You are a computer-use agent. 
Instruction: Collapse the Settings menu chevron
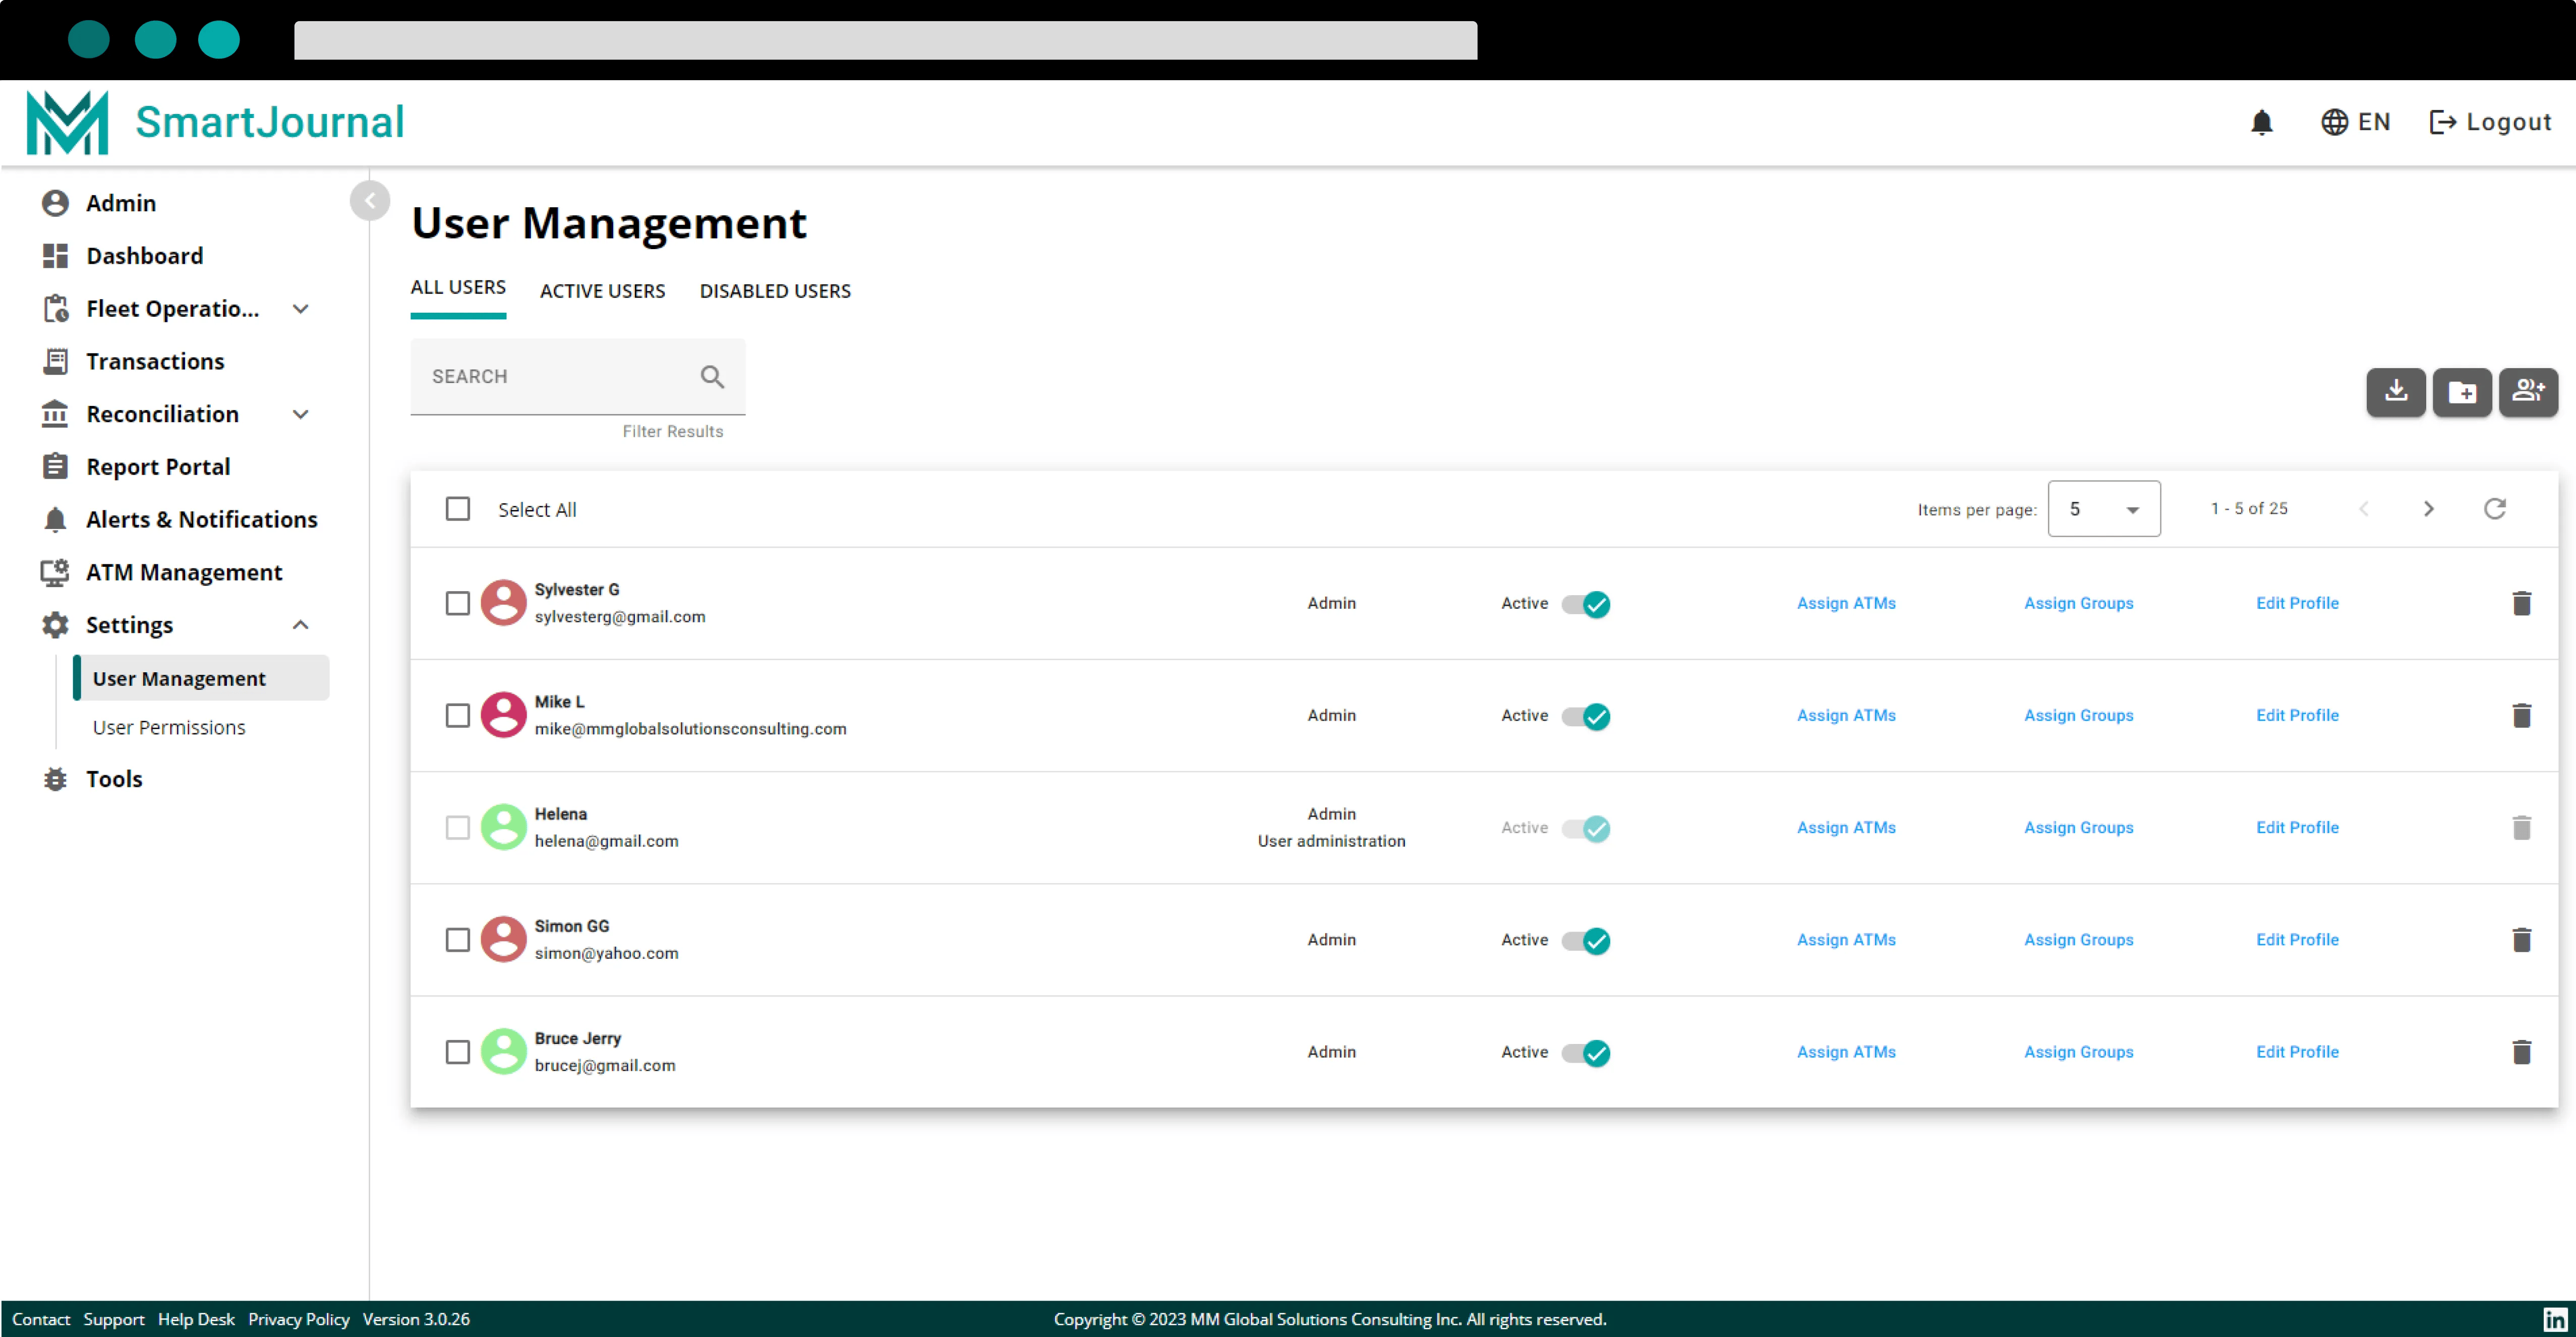[x=300, y=625]
